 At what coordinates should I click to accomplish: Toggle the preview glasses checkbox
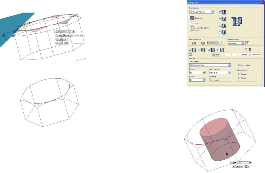coord(214,55)
